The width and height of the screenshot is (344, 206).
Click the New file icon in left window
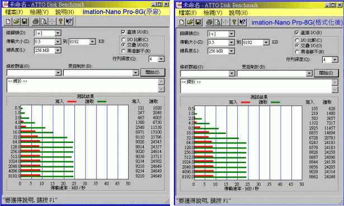click(8, 21)
